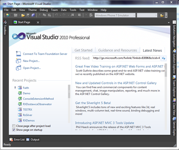Open the Tools menu
This screenshot has height=150, width=179.
click(x=73, y=10)
